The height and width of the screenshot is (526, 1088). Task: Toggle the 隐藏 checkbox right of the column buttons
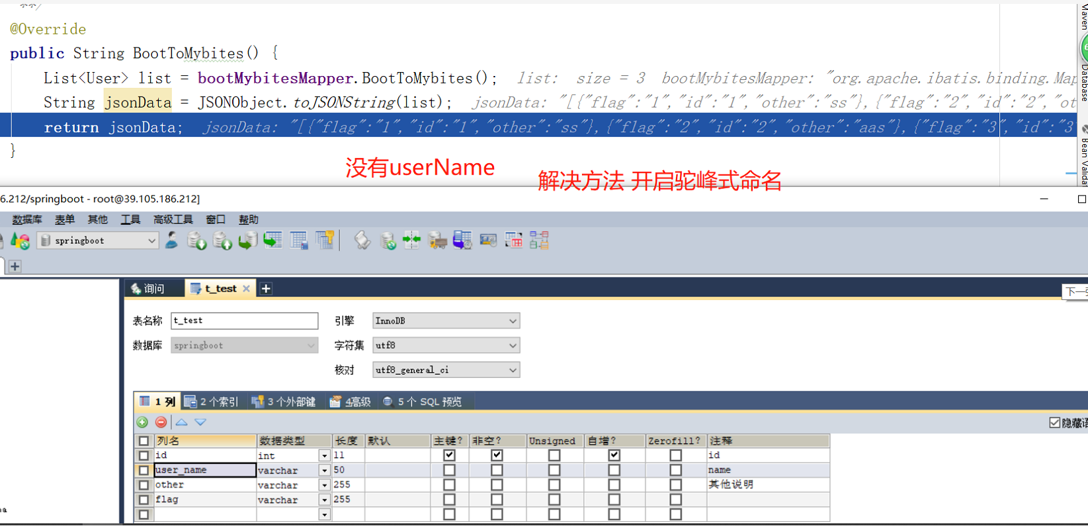(1054, 423)
